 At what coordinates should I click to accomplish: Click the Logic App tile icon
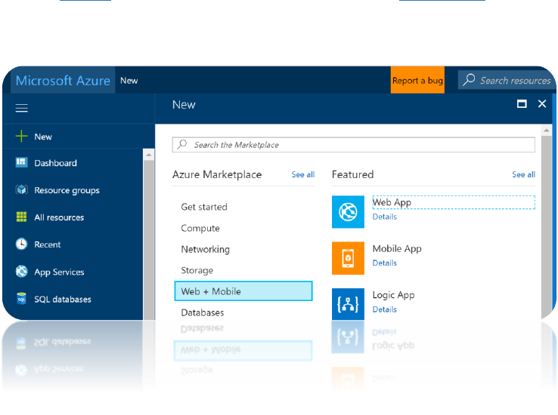pos(348,304)
